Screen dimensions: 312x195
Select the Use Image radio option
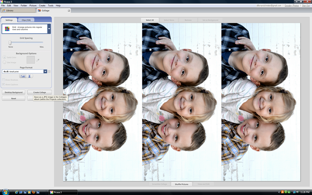[5, 62]
